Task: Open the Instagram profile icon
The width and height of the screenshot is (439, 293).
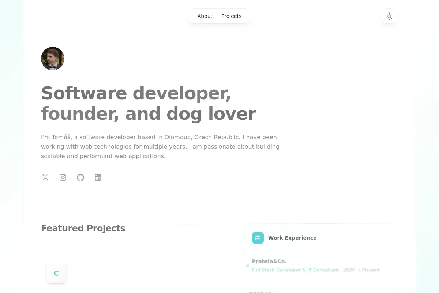Action: (x=63, y=177)
